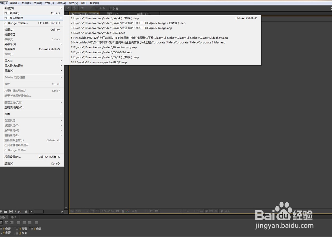Image resolution: width=332 pixels, height=237 pixels.
Task: Click the justify all icon
Action: 36,223
